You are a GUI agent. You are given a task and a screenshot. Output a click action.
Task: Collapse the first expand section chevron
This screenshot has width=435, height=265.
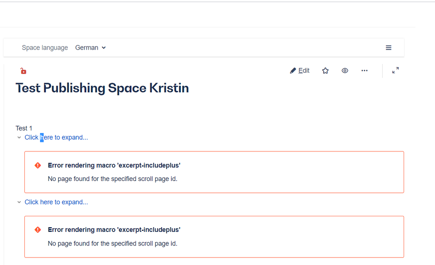click(x=19, y=137)
